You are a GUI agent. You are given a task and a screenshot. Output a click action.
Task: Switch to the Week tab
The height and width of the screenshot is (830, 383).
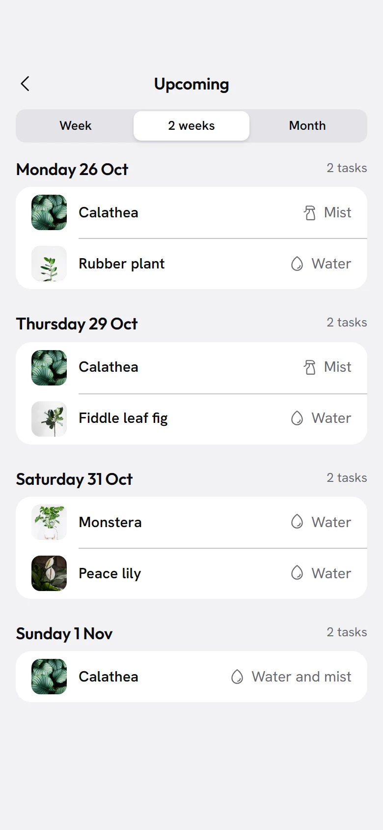76,126
